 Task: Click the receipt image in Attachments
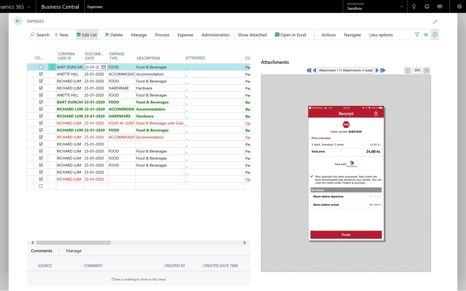346,174
